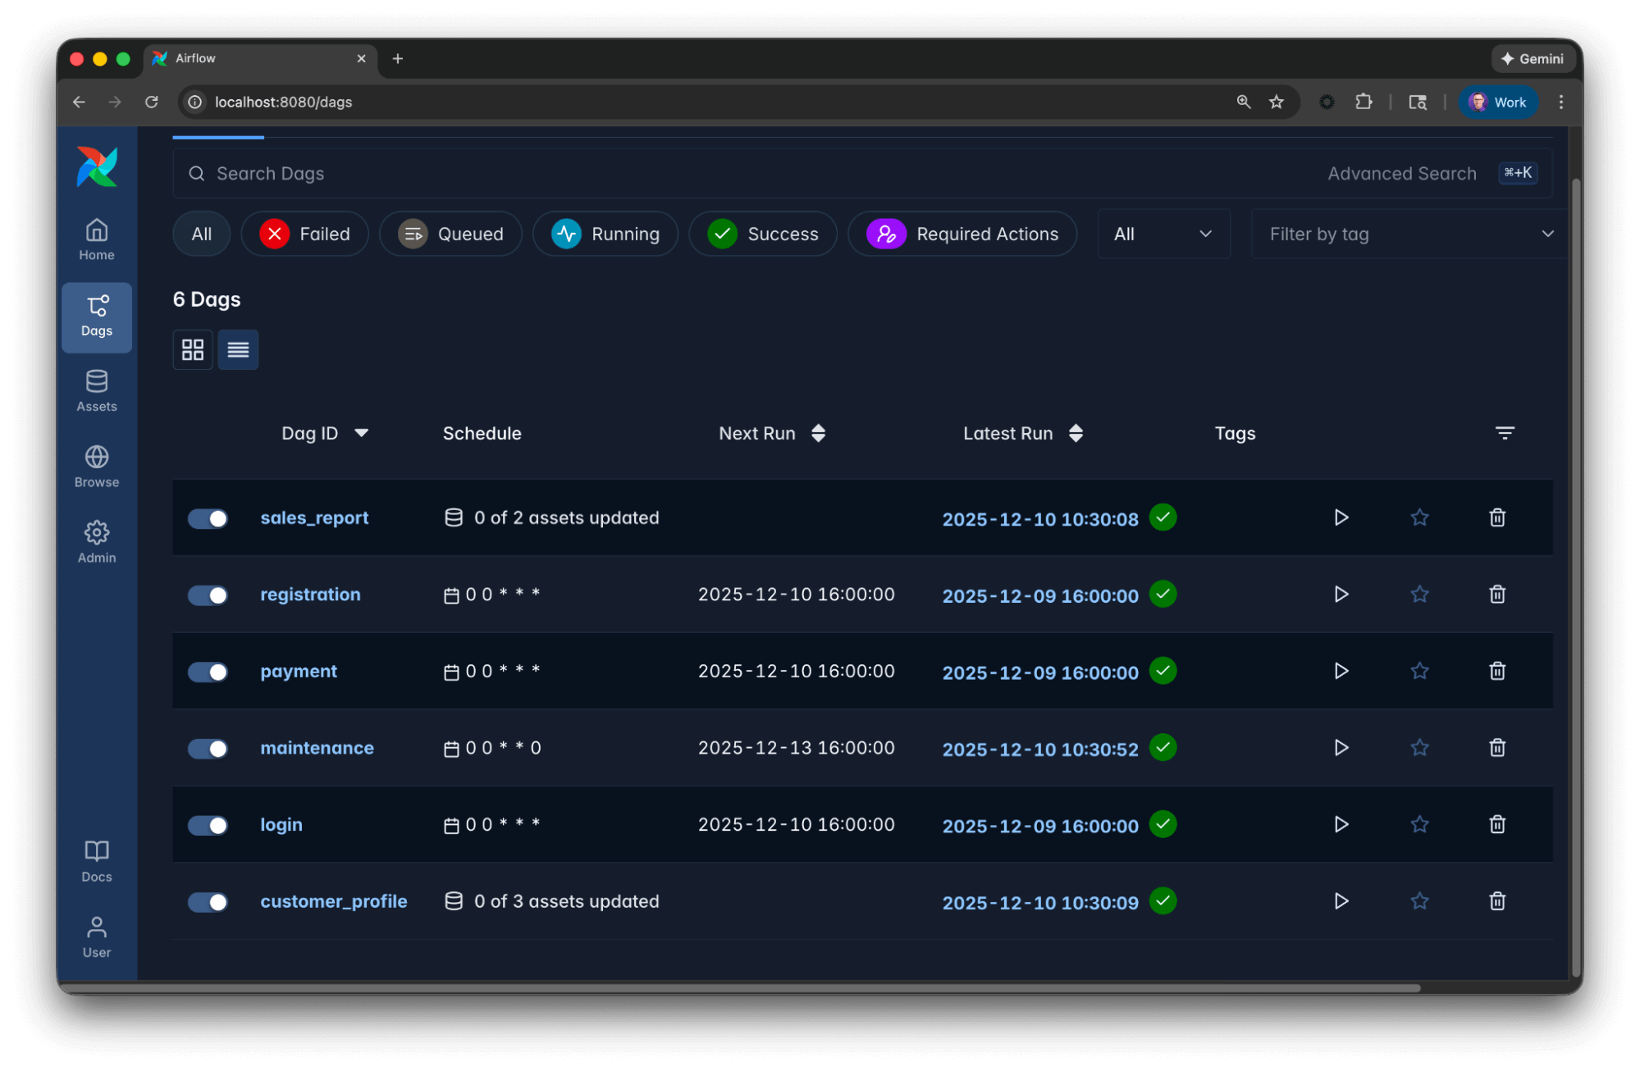
Task: Sort by Dag ID arrow
Action: coord(361,433)
